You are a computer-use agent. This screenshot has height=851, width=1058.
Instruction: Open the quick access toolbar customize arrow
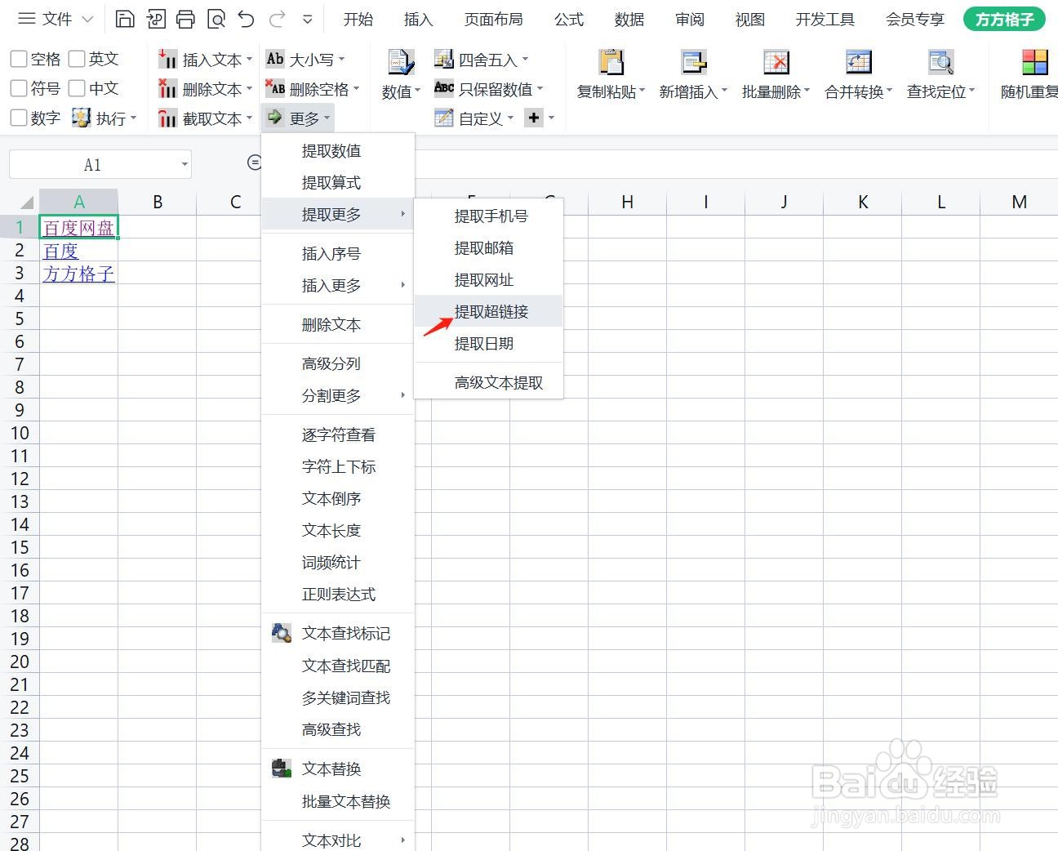pyautogui.click(x=307, y=20)
